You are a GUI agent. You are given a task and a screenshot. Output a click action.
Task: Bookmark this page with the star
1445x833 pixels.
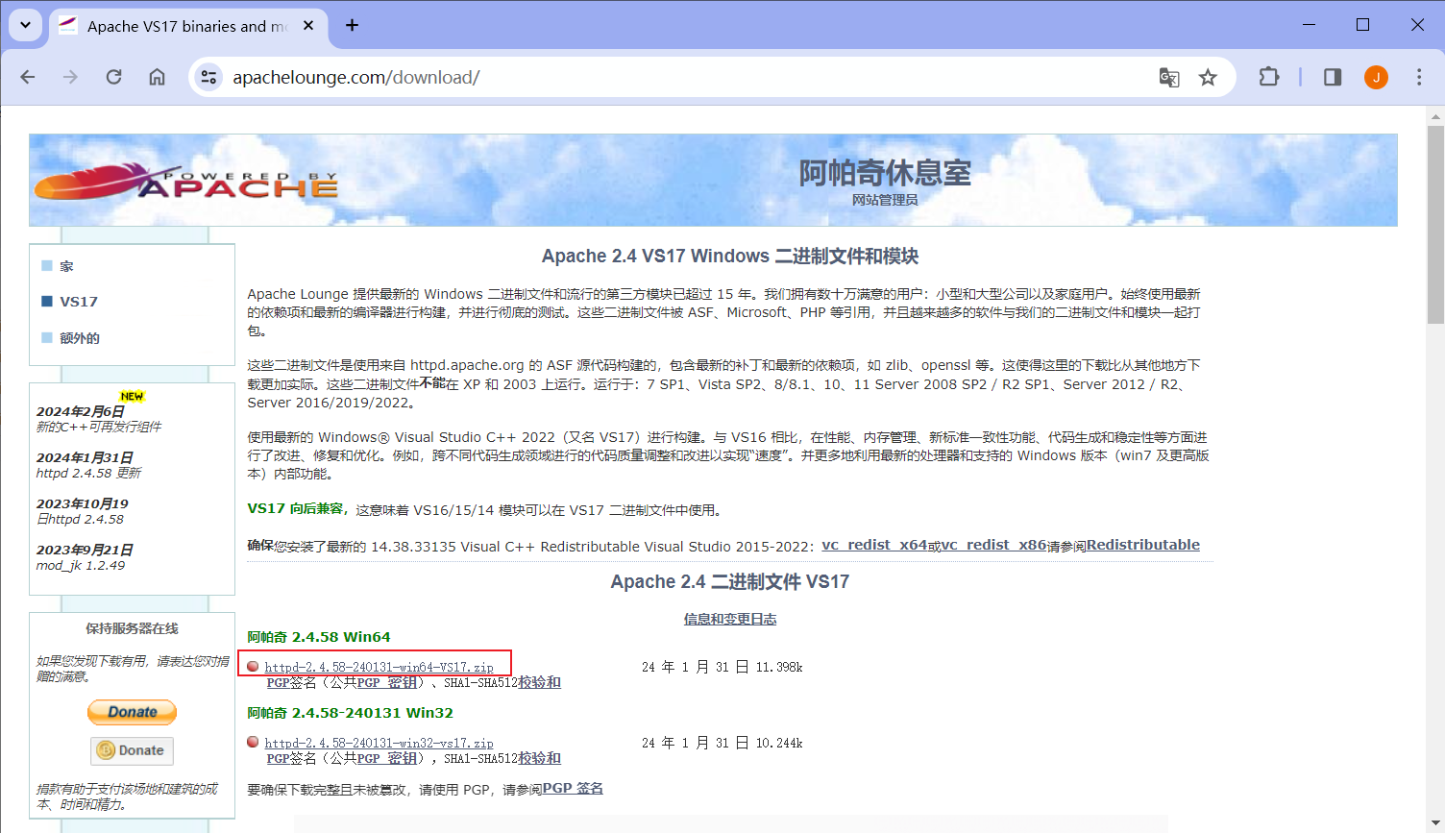click(x=1208, y=77)
